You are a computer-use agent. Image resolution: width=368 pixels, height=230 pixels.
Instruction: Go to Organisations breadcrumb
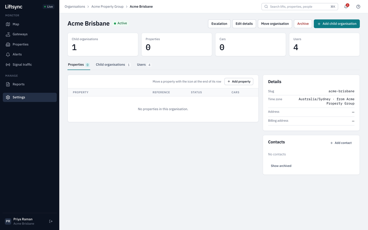tap(75, 7)
